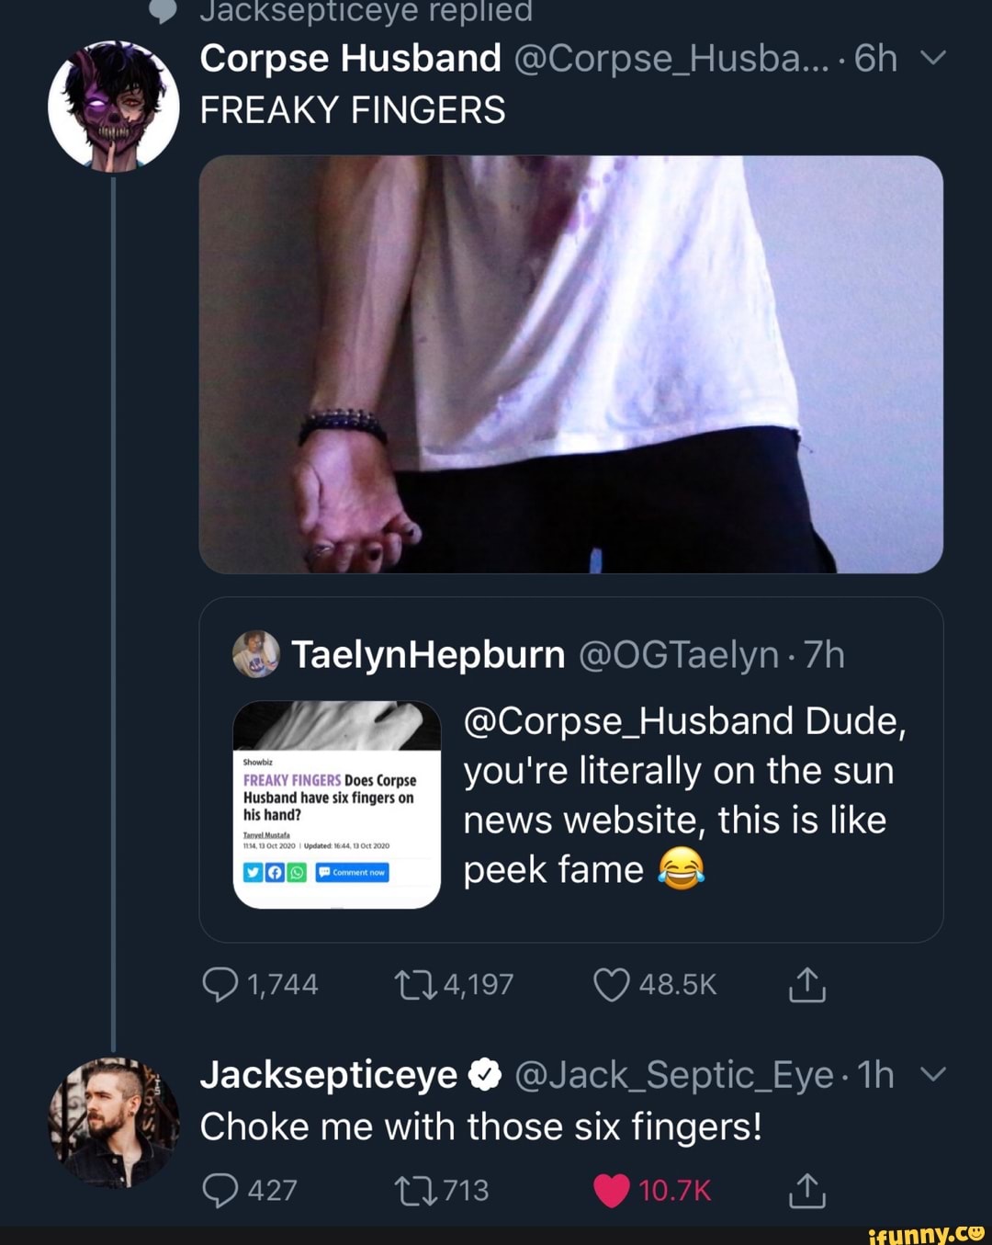This screenshot has width=992, height=1245.
Task: View Jacksepticeye's profile picture
Action: click(113, 1123)
